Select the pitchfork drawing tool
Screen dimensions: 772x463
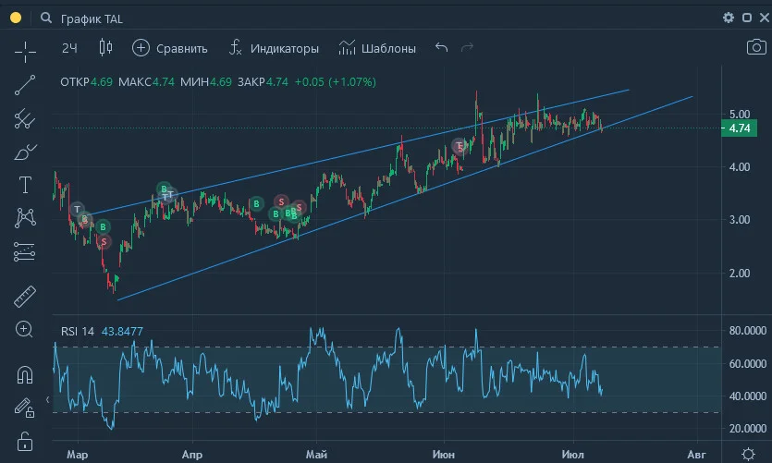pyautogui.click(x=25, y=118)
